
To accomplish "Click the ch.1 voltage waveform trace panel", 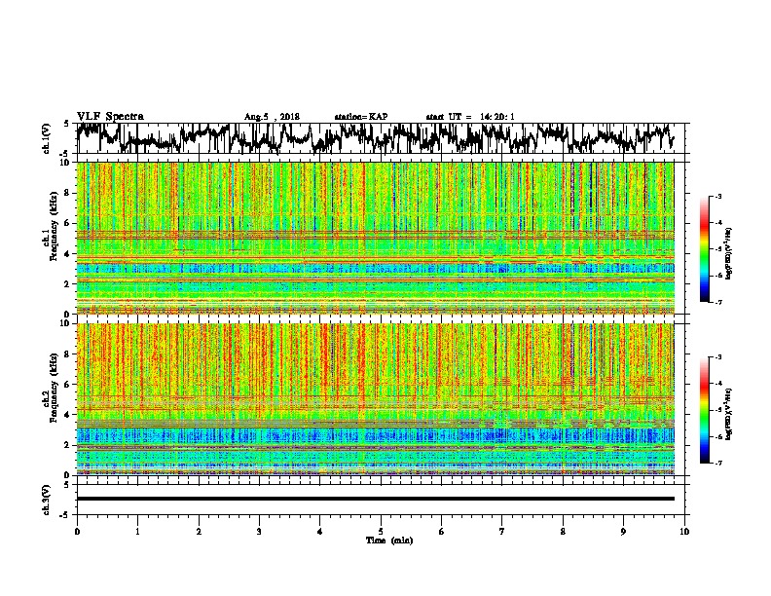I will tap(380, 138).
